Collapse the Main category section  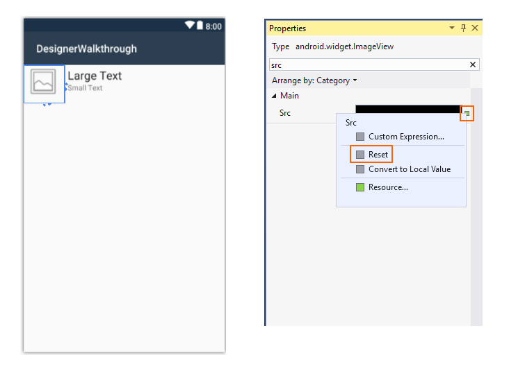tap(274, 96)
